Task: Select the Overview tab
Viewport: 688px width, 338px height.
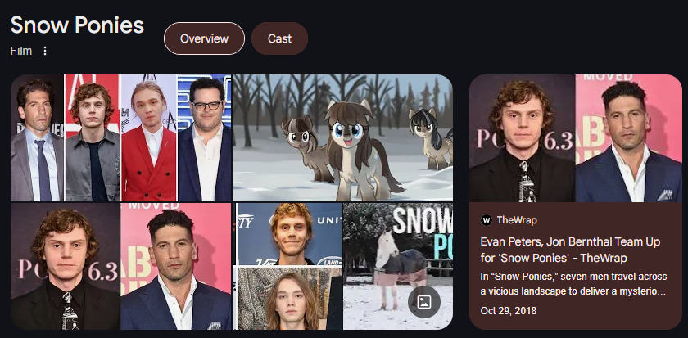Action: [204, 38]
